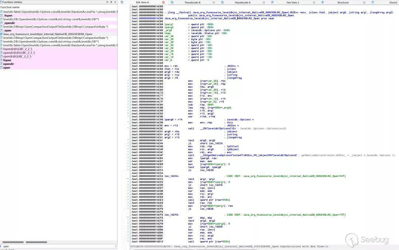Screen dimensions: 399x250
Task: Close the Functions window panel
Action: tap(115, 2)
